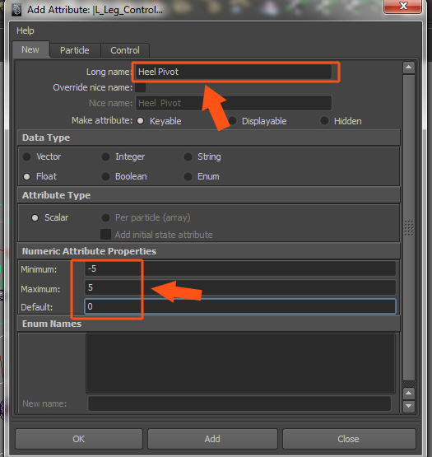This screenshot has width=432, height=457.
Task: Click the Nice name field
Action: tap(234, 103)
